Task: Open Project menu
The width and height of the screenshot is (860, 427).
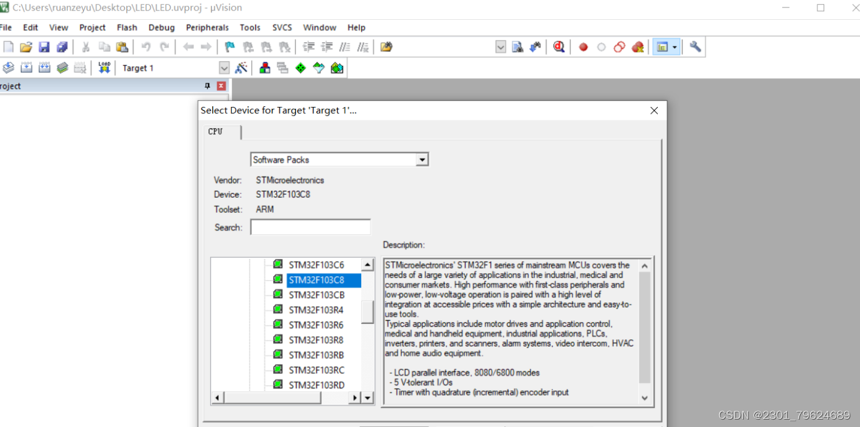Action: click(x=93, y=27)
